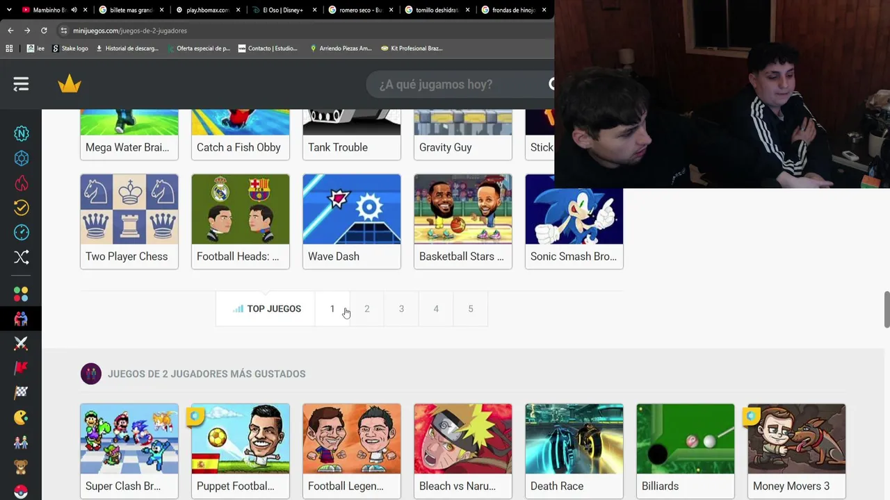
Task: Open the four colored dots category icon
Action: [x=21, y=294]
